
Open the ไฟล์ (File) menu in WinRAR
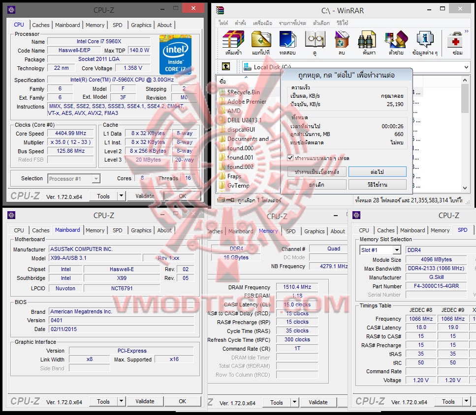(223, 23)
